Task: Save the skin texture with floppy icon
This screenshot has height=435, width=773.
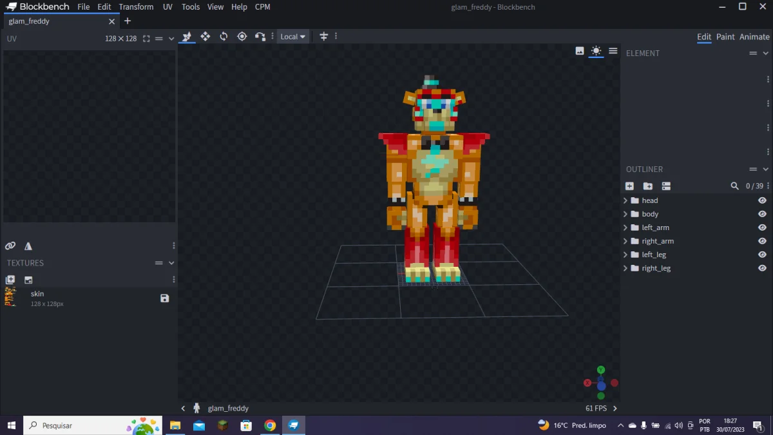Action: pyautogui.click(x=165, y=298)
